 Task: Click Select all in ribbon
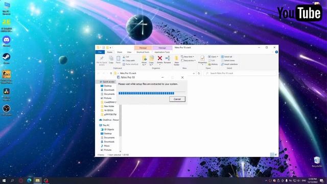pyautogui.click(x=226, y=57)
